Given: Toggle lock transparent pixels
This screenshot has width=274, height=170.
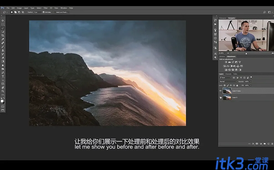Looking at the screenshot, I should coord(225,85).
